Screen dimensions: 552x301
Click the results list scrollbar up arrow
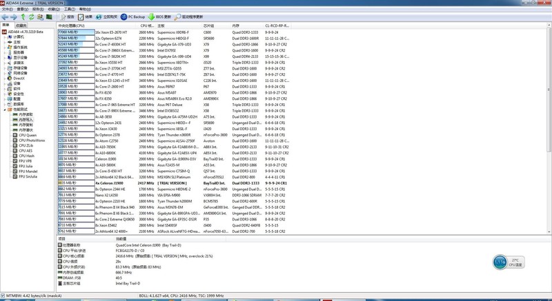click(549, 25)
